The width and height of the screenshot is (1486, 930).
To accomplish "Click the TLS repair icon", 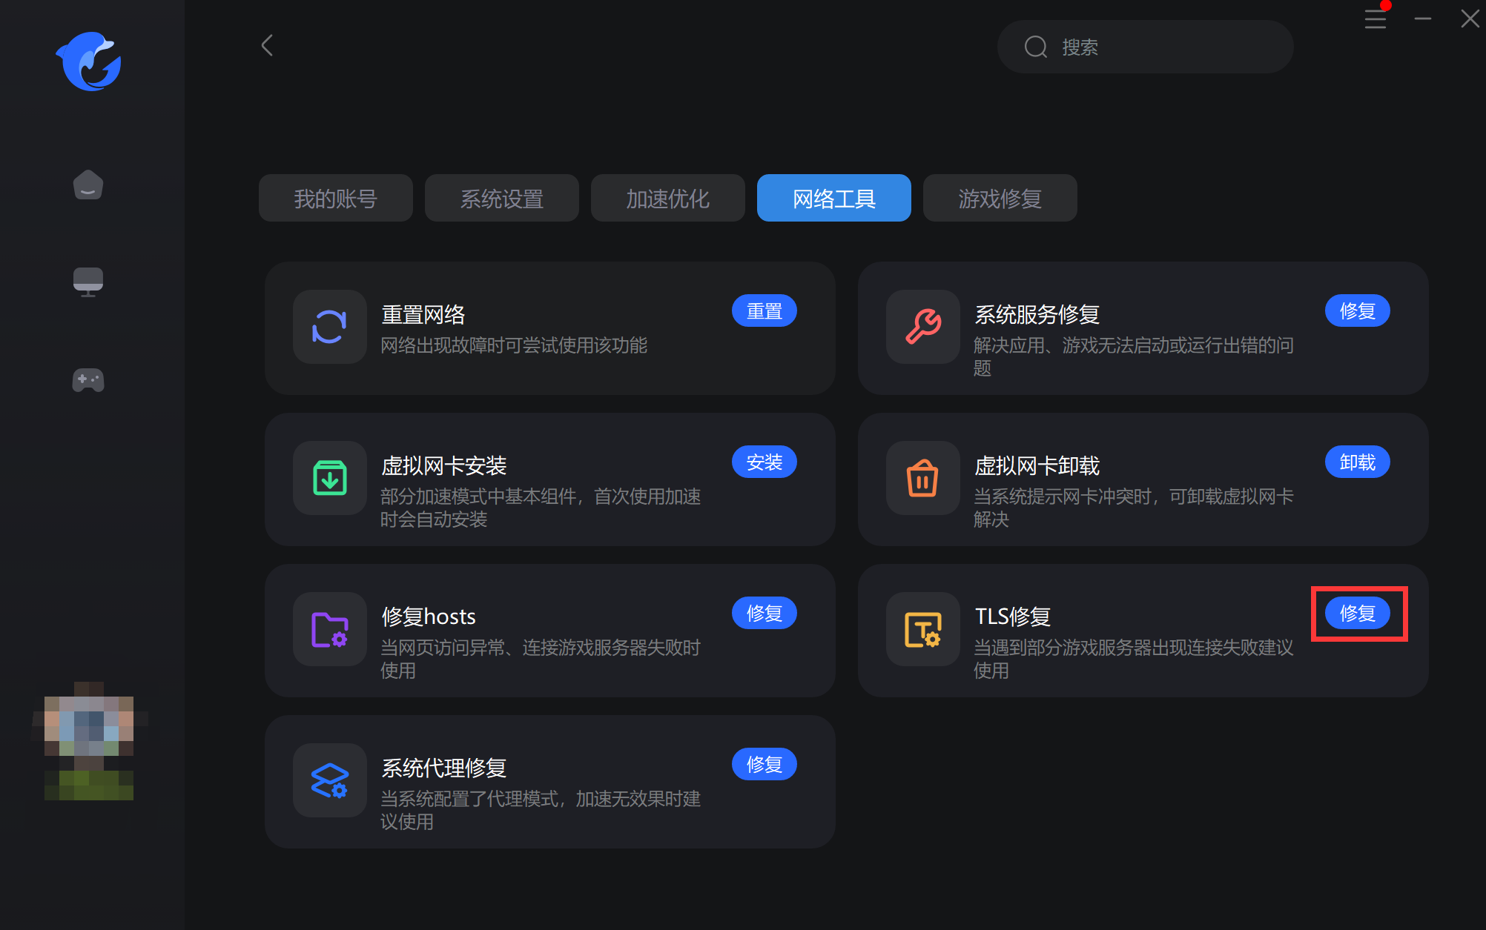I will coord(923,629).
